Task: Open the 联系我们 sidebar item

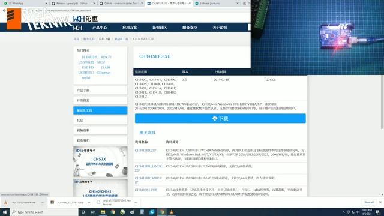Action: [100, 140]
